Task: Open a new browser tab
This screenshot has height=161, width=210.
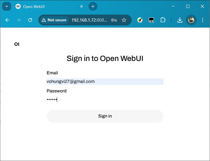Action: pyautogui.click(x=93, y=6)
